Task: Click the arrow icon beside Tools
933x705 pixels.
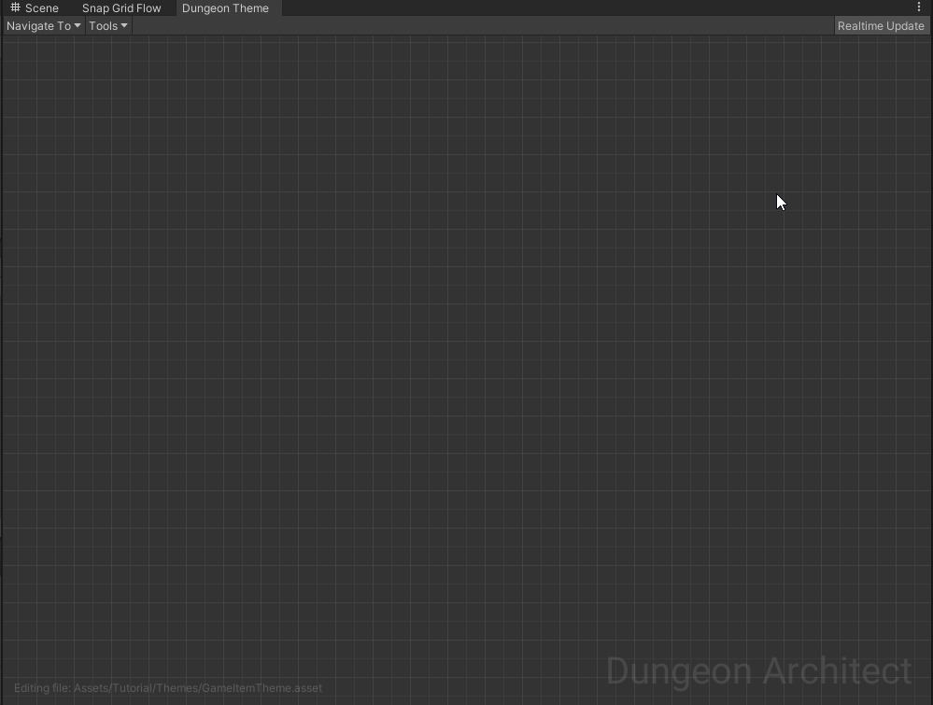Action: point(124,25)
